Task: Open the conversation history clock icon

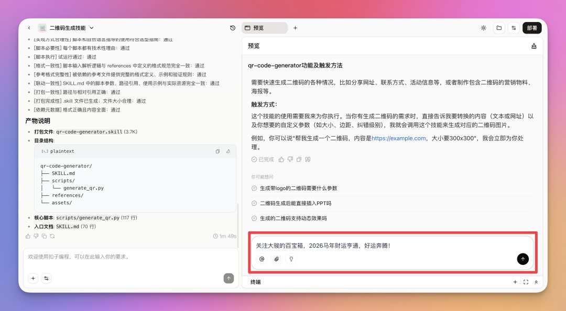Action: click(233, 28)
